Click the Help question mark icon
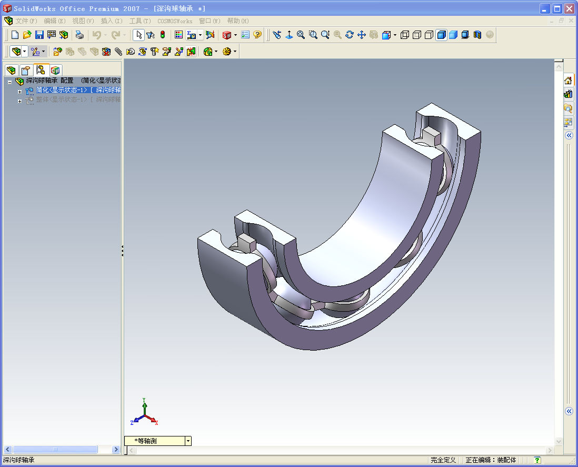The image size is (578, 467). coord(257,35)
